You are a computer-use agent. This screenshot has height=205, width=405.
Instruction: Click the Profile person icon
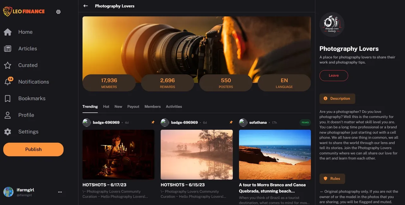pyautogui.click(x=8, y=115)
